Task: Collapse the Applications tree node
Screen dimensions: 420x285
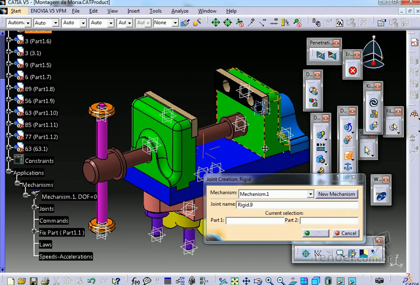Action: point(8,172)
